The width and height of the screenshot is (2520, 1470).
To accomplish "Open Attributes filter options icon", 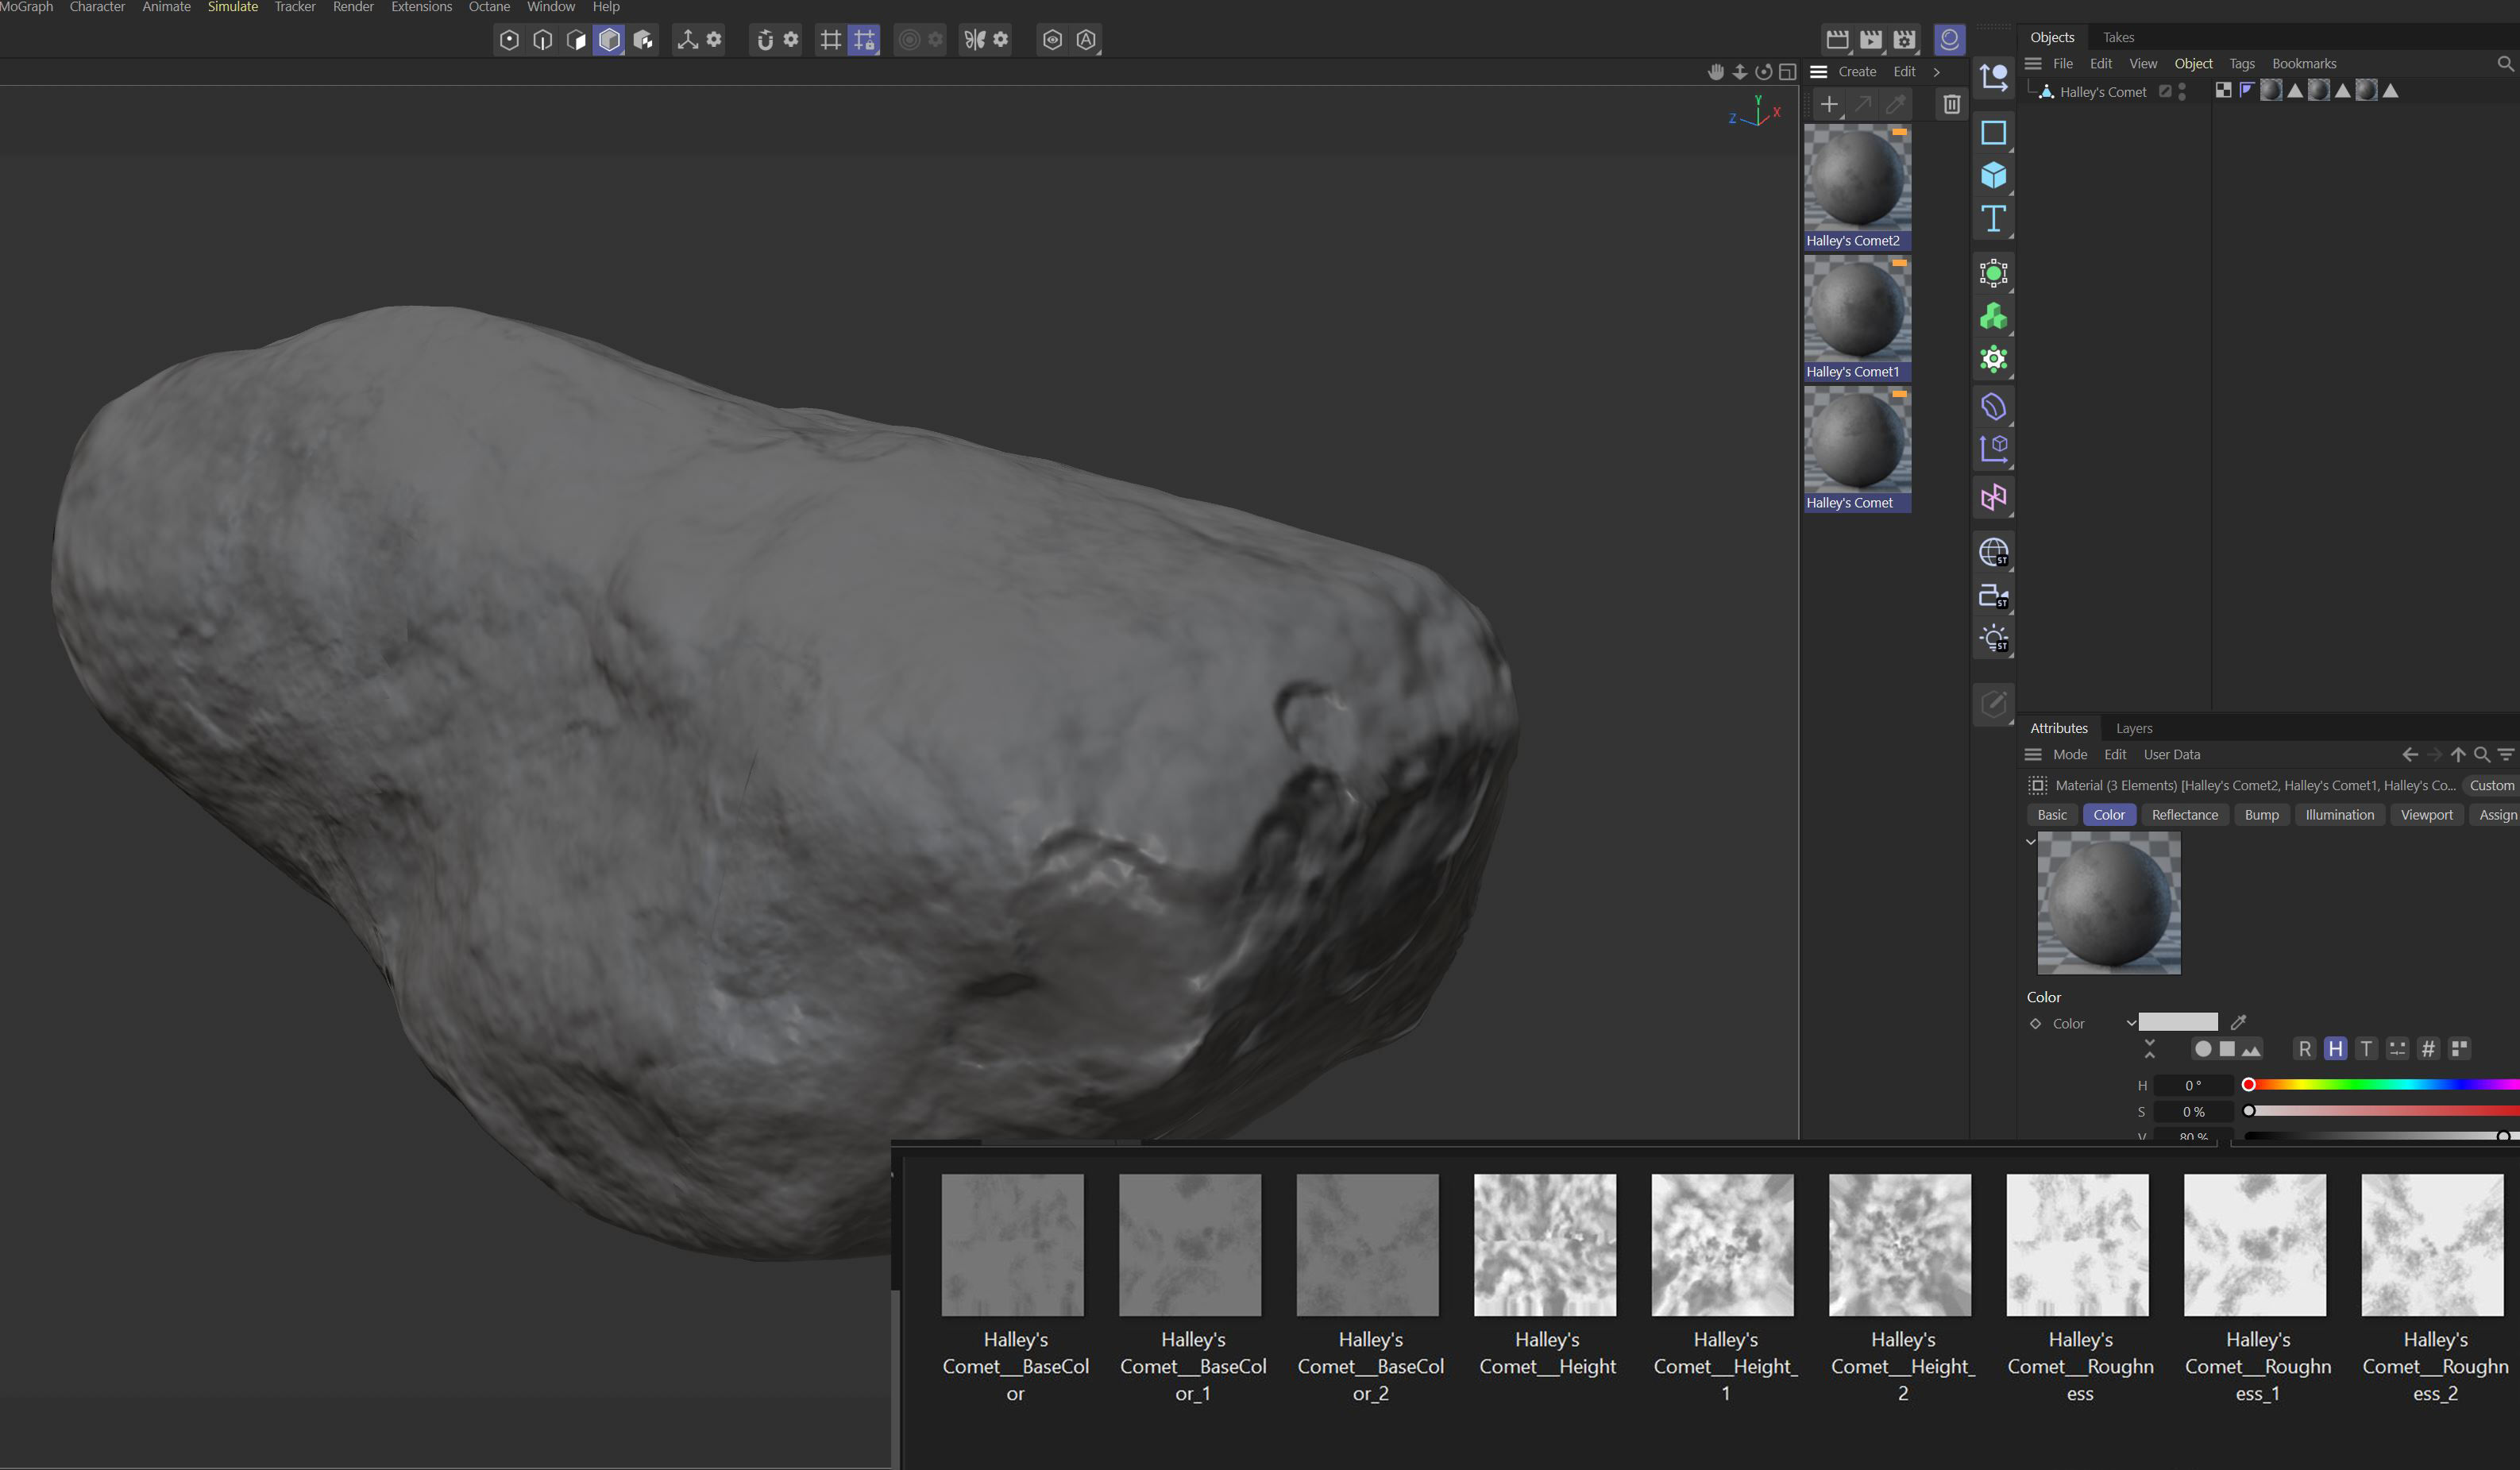I will [x=2506, y=755].
